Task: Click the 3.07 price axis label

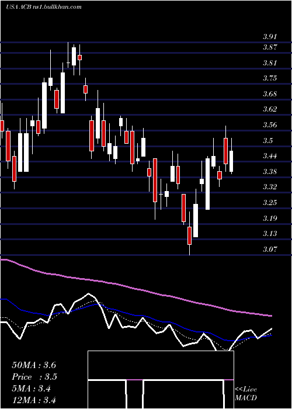Action: 270,249
